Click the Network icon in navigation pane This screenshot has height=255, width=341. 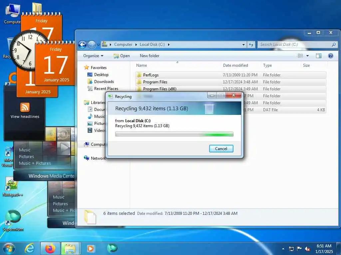pyautogui.click(x=87, y=158)
